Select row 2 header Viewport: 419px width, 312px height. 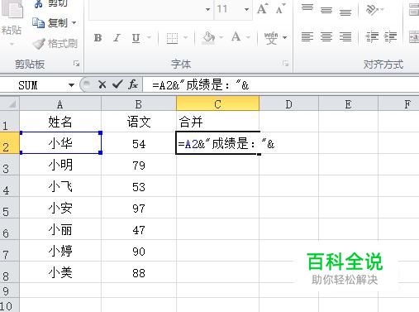[10, 143]
